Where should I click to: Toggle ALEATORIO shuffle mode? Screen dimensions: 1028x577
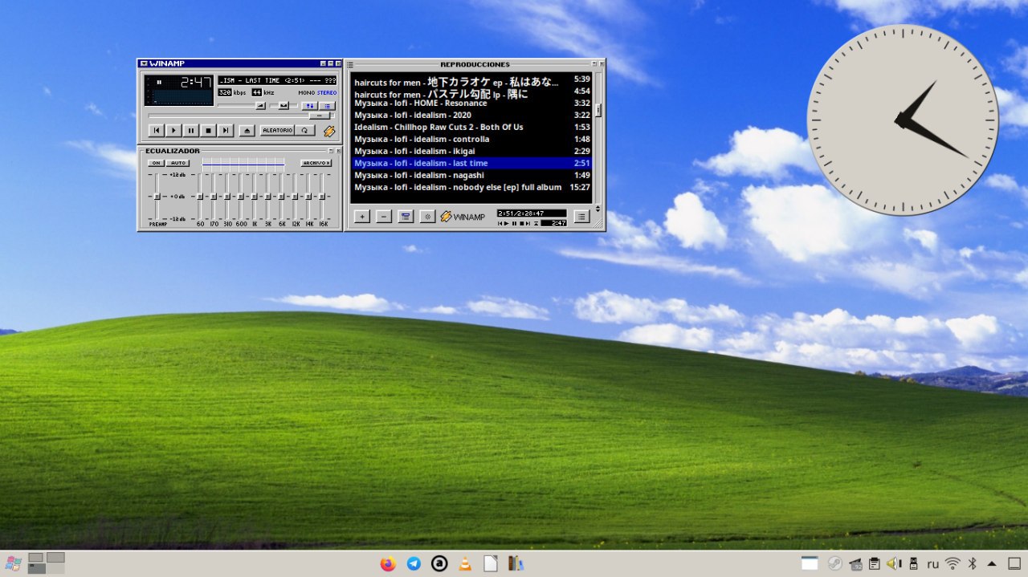click(x=278, y=130)
